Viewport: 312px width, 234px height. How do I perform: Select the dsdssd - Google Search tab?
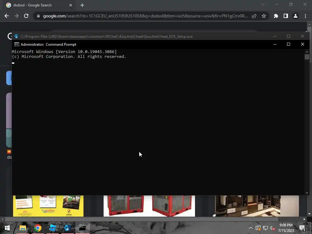pos(39,5)
